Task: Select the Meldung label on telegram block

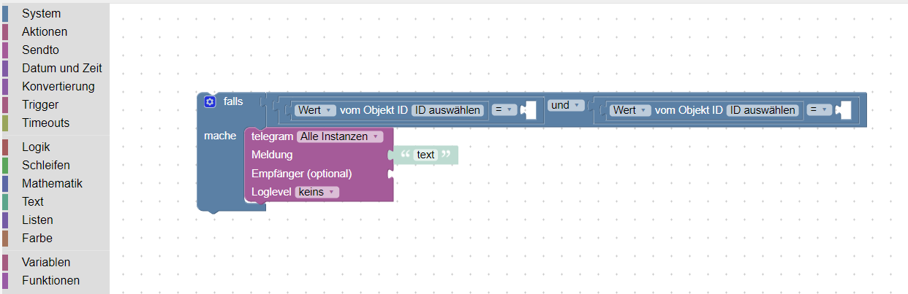Action: pyautogui.click(x=272, y=155)
